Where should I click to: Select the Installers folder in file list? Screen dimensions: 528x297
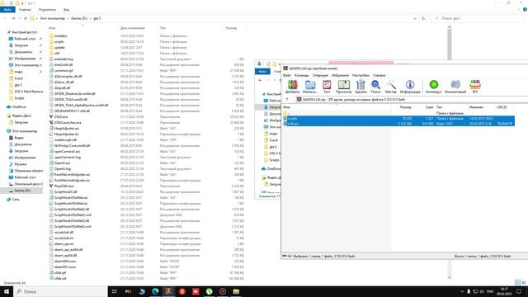tap(60, 36)
